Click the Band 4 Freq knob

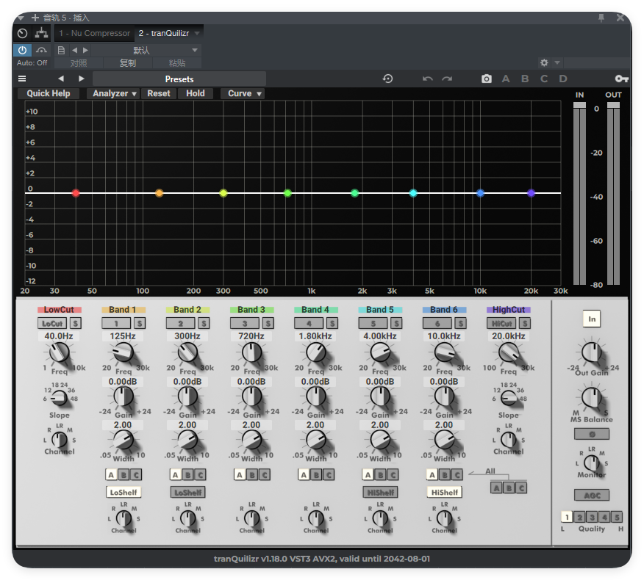(316, 352)
